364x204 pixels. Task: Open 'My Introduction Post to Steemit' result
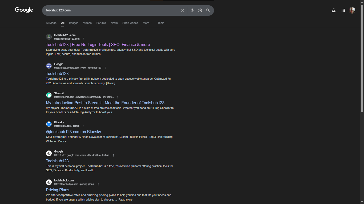click(x=105, y=103)
